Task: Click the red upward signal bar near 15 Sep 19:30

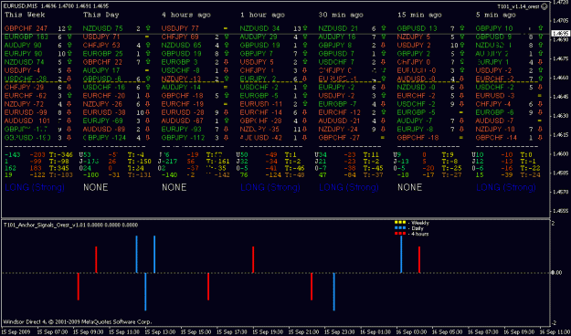Action: (253, 259)
